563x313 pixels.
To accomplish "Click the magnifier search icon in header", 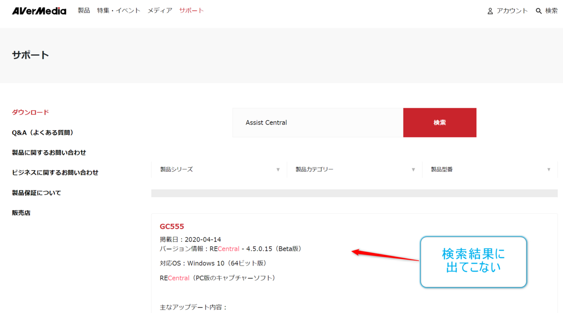I will tap(539, 11).
